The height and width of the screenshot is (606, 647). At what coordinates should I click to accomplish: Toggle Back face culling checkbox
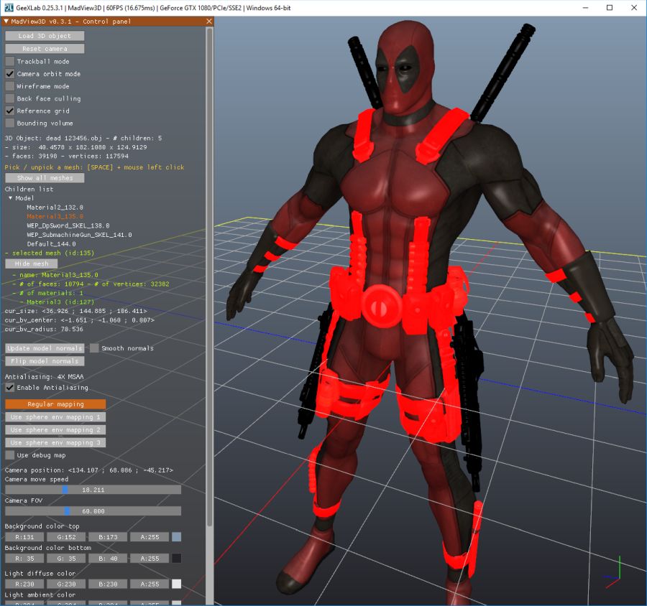coord(10,98)
